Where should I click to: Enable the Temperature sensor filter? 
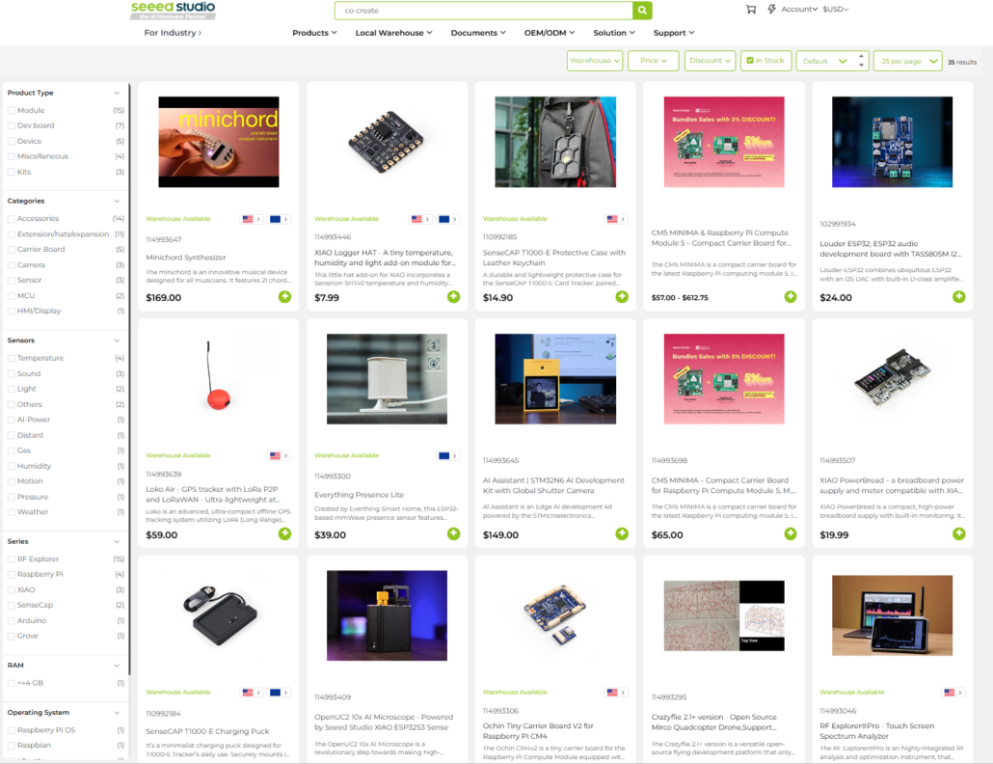pos(12,358)
